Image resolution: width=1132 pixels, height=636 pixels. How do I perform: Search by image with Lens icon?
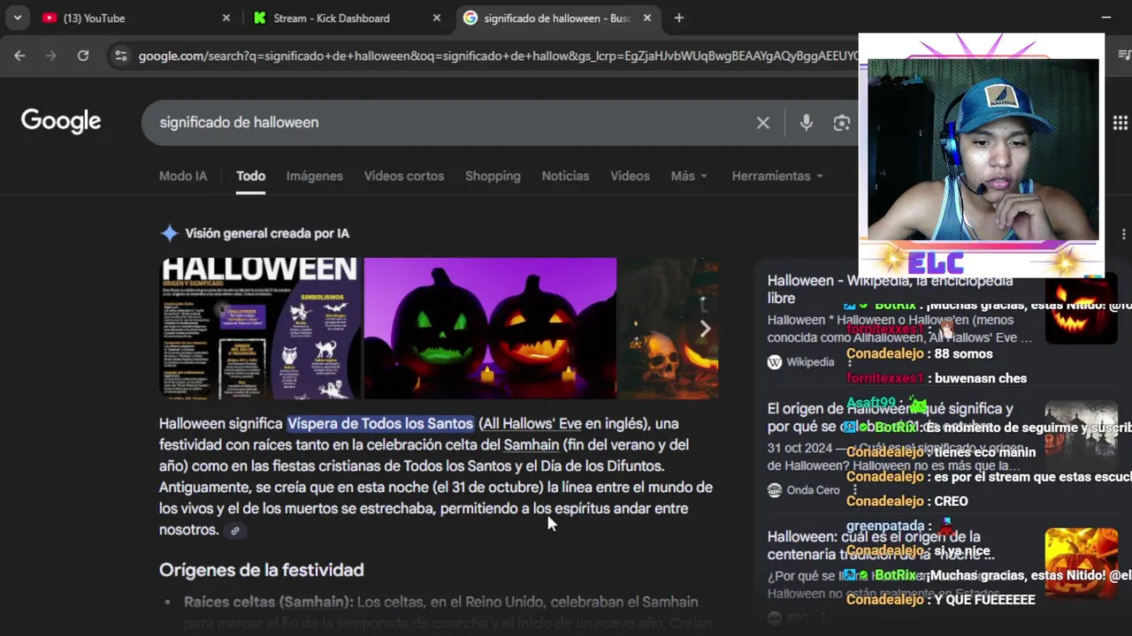(841, 123)
